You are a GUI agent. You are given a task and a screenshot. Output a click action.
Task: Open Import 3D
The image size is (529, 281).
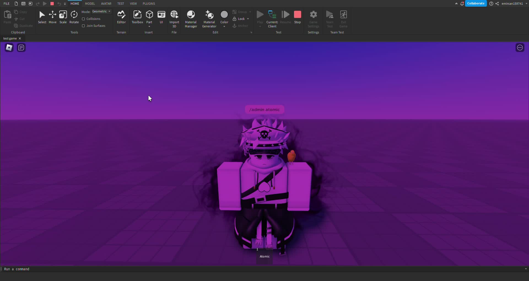click(x=174, y=17)
